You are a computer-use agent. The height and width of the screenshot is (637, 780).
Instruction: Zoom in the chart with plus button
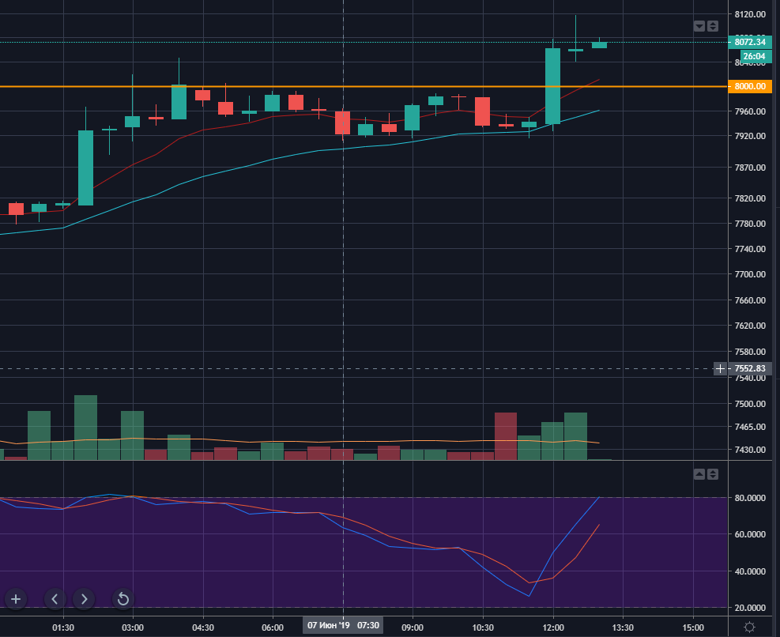[x=16, y=599]
